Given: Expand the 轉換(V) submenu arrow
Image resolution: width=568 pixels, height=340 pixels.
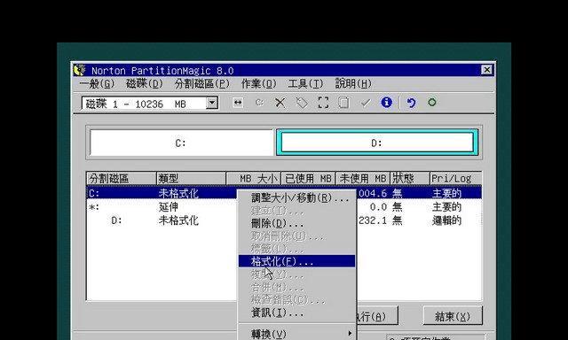Looking at the screenshot, I should (x=349, y=333).
